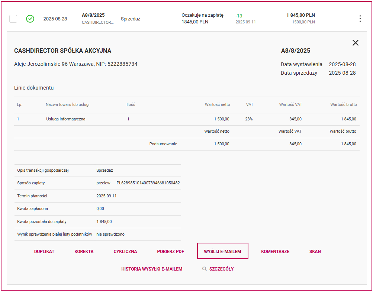Click the SKAN button
Image resolution: width=373 pixels, height=291 pixels.
click(x=315, y=252)
